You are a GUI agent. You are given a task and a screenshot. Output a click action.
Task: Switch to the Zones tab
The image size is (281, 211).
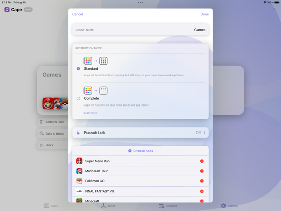(x=108, y=206)
